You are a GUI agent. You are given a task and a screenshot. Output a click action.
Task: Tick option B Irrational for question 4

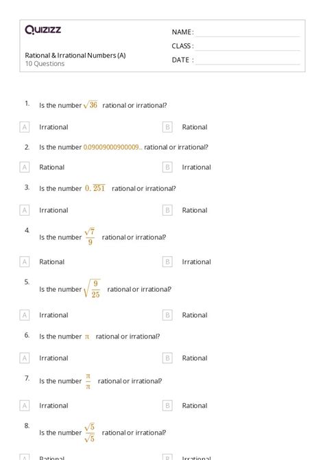point(167,262)
